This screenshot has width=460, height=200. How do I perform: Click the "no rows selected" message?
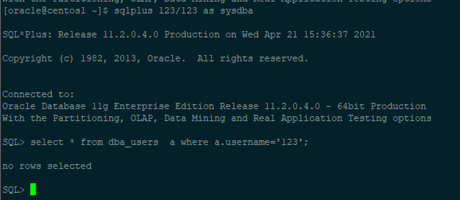click(x=47, y=166)
